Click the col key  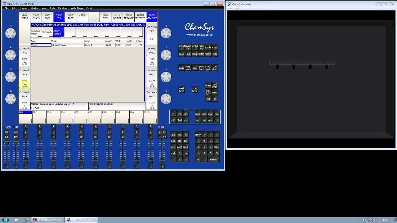[x=179, y=141]
